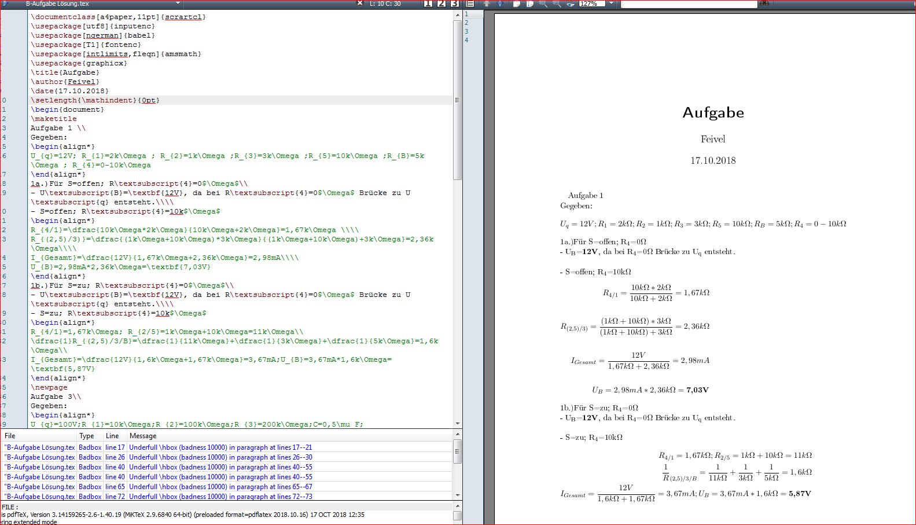916x525 pixels.
Task: Place cursor on \newpage line in editor
Action: pos(49,387)
